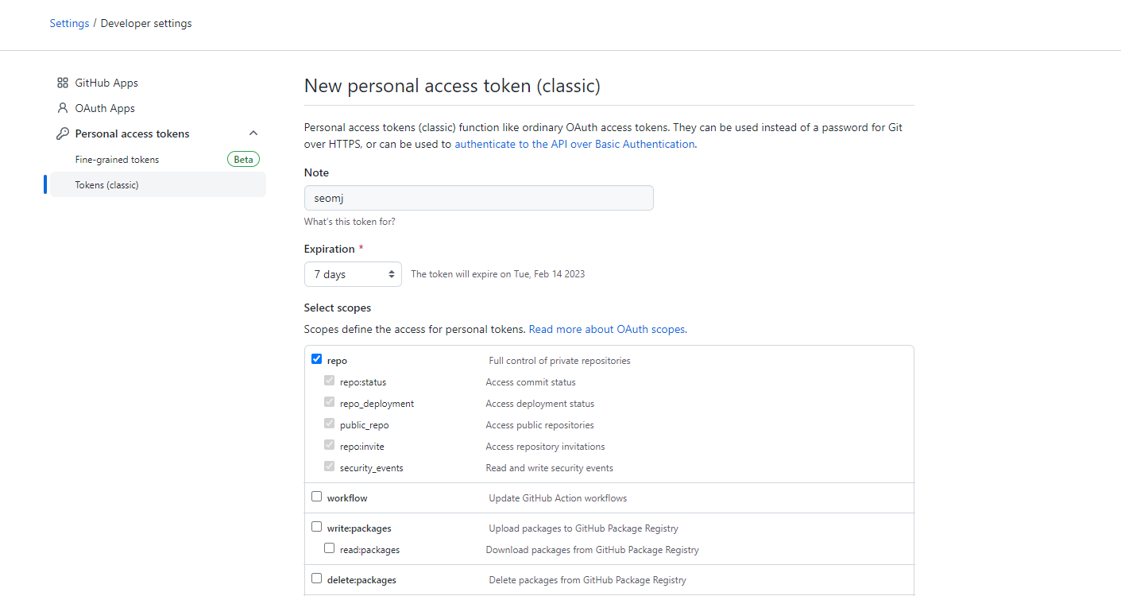The height and width of the screenshot is (596, 1121).
Task: Click 'Upload packages to GitHub Package Registry' text
Action: coord(583,528)
